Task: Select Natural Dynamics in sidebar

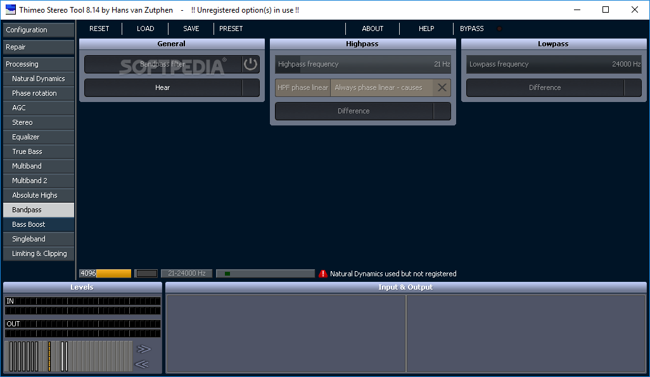Action: (x=39, y=79)
